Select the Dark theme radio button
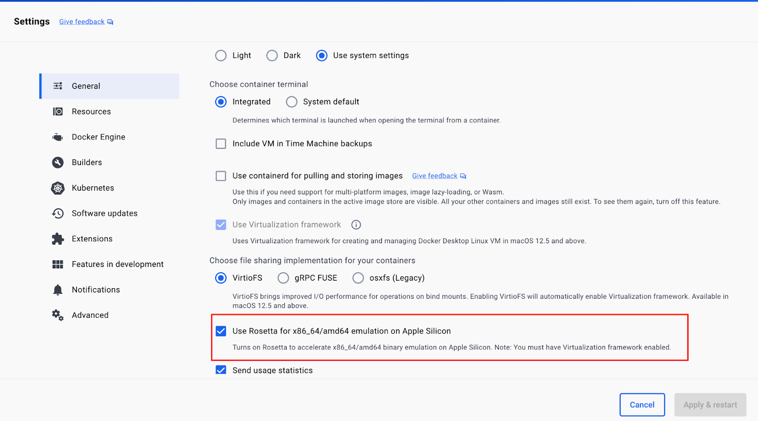The image size is (758, 421). pyautogui.click(x=272, y=55)
